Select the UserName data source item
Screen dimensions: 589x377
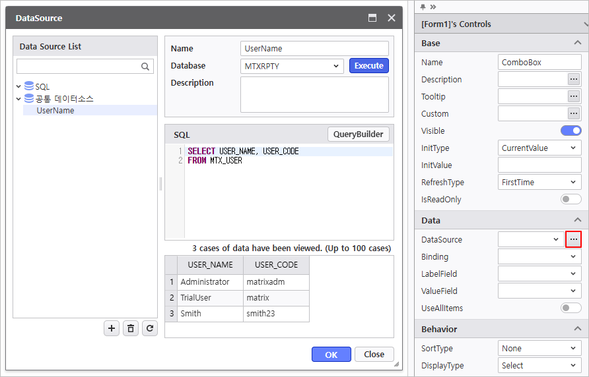point(90,110)
